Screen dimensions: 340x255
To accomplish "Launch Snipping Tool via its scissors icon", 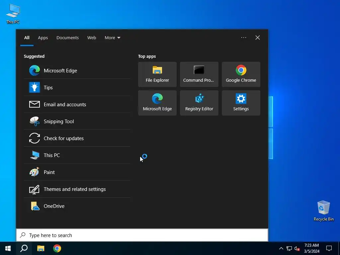I will click(x=35, y=121).
